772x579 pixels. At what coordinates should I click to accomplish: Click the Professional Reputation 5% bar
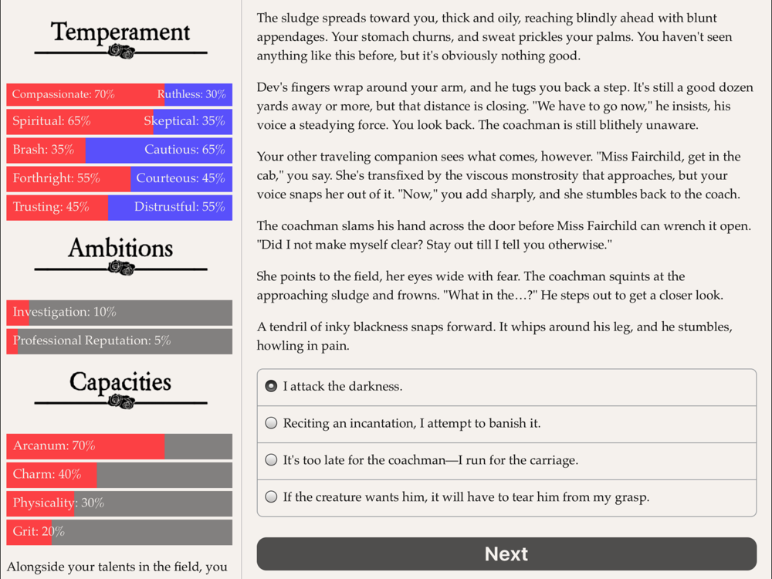click(x=119, y=341)
